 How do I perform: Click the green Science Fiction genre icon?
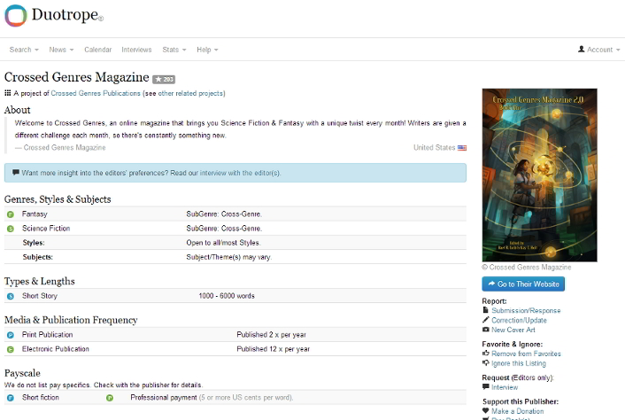point(11,229)
